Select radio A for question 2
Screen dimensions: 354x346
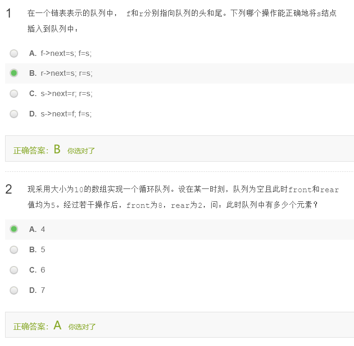click(14, 229)
